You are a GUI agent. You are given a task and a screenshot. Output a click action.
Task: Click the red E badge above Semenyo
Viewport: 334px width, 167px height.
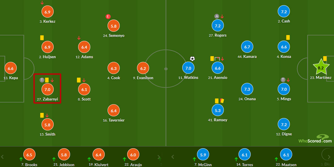pyautogui.click(x=108, y=16)
